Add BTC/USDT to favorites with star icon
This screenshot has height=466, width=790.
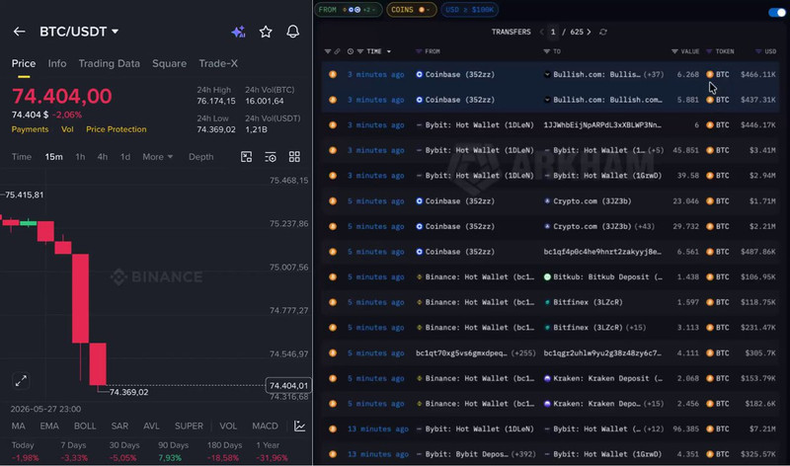tap(266, 32)
